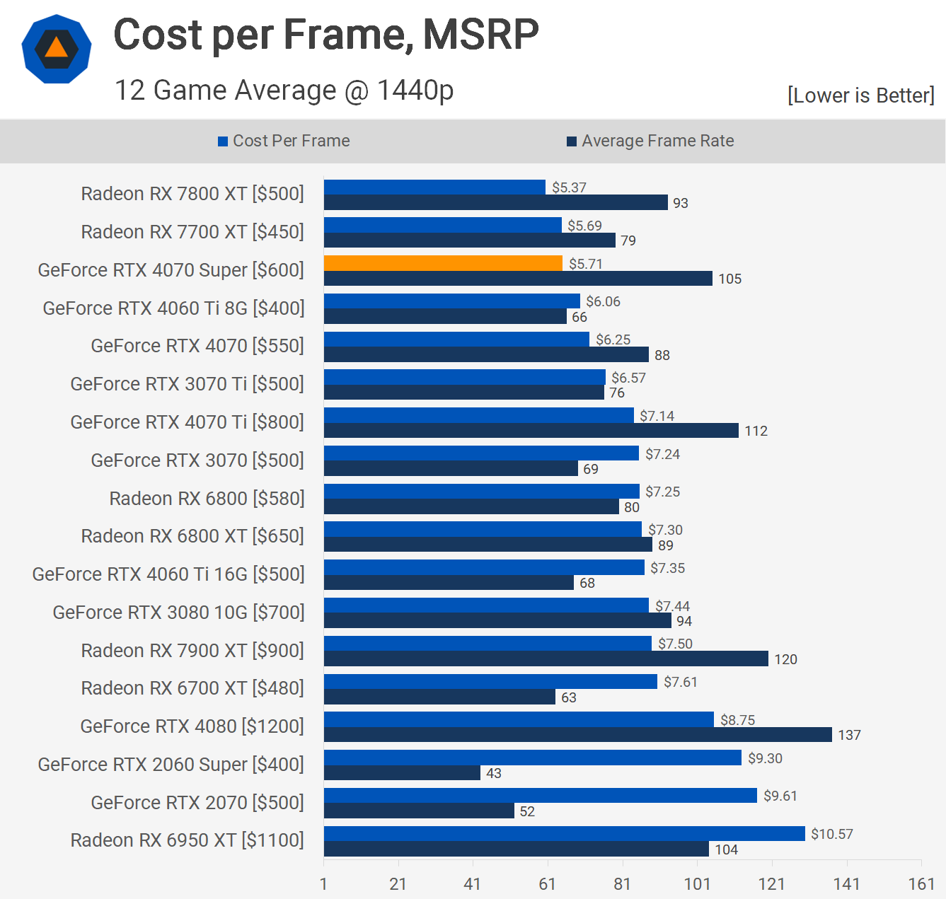Click the Lower is Better note
Viewport: 946px width, 899px height.
click(860, 95)
